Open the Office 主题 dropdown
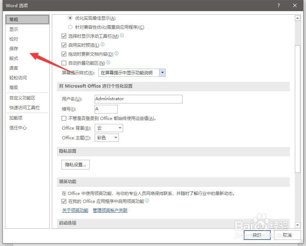Image resolution: width=306 pixels, height=246 pixels. click(107, 138)
